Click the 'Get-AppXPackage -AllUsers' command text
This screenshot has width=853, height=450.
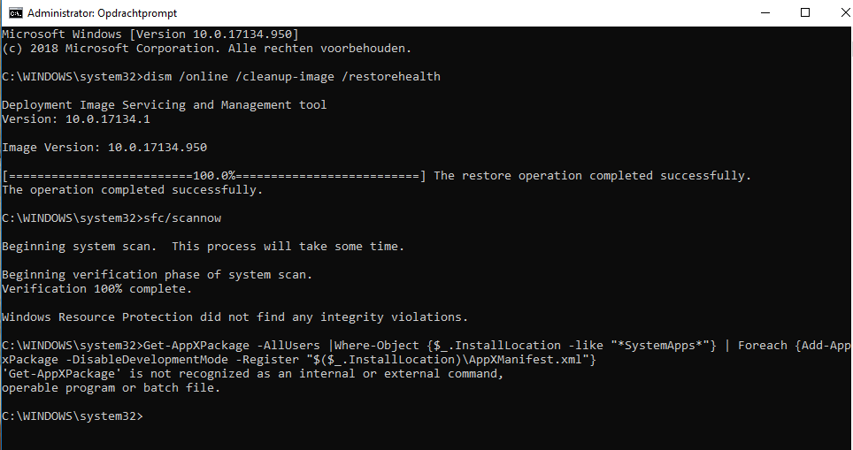coord(232,346)
